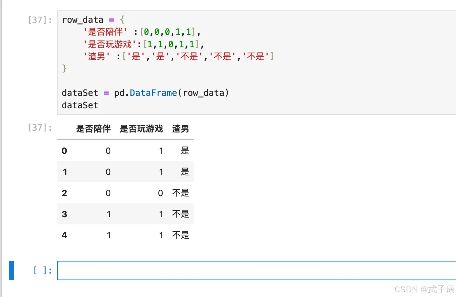This screenshot has height=297, width=456.
Task: Click '不是' value in row 2
Action: coord(181,193)
